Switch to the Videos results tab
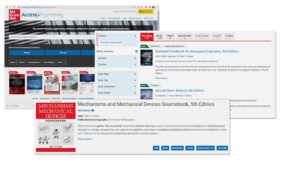 (170, 37)
